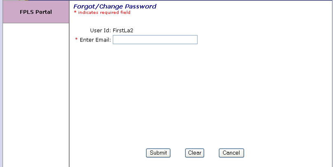Cancel the password change form
The image size is (333, 167).
point(231,153)
